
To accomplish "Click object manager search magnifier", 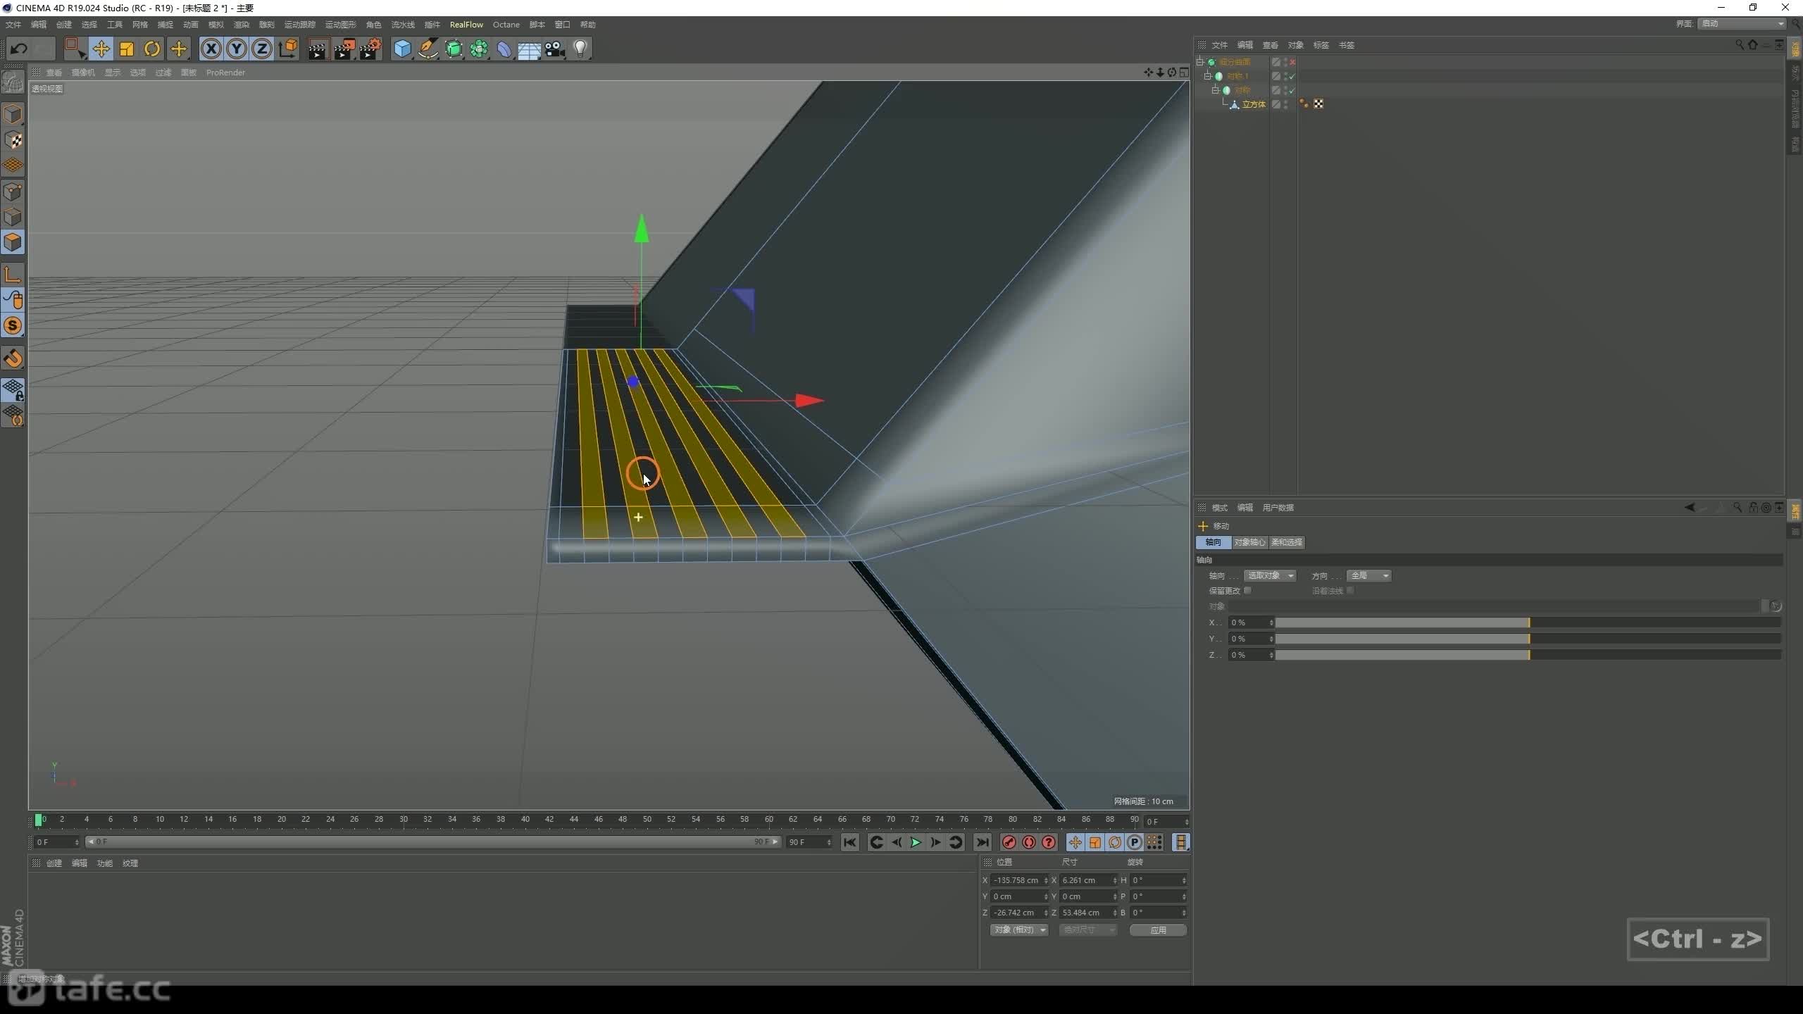I will click(x=1739, y=44).
